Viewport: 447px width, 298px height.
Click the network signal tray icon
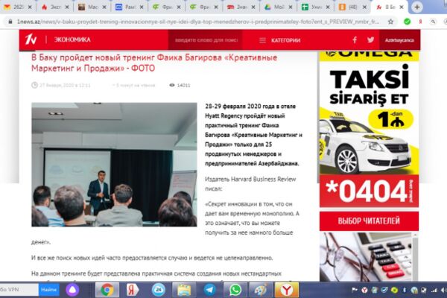pos(434,290)
